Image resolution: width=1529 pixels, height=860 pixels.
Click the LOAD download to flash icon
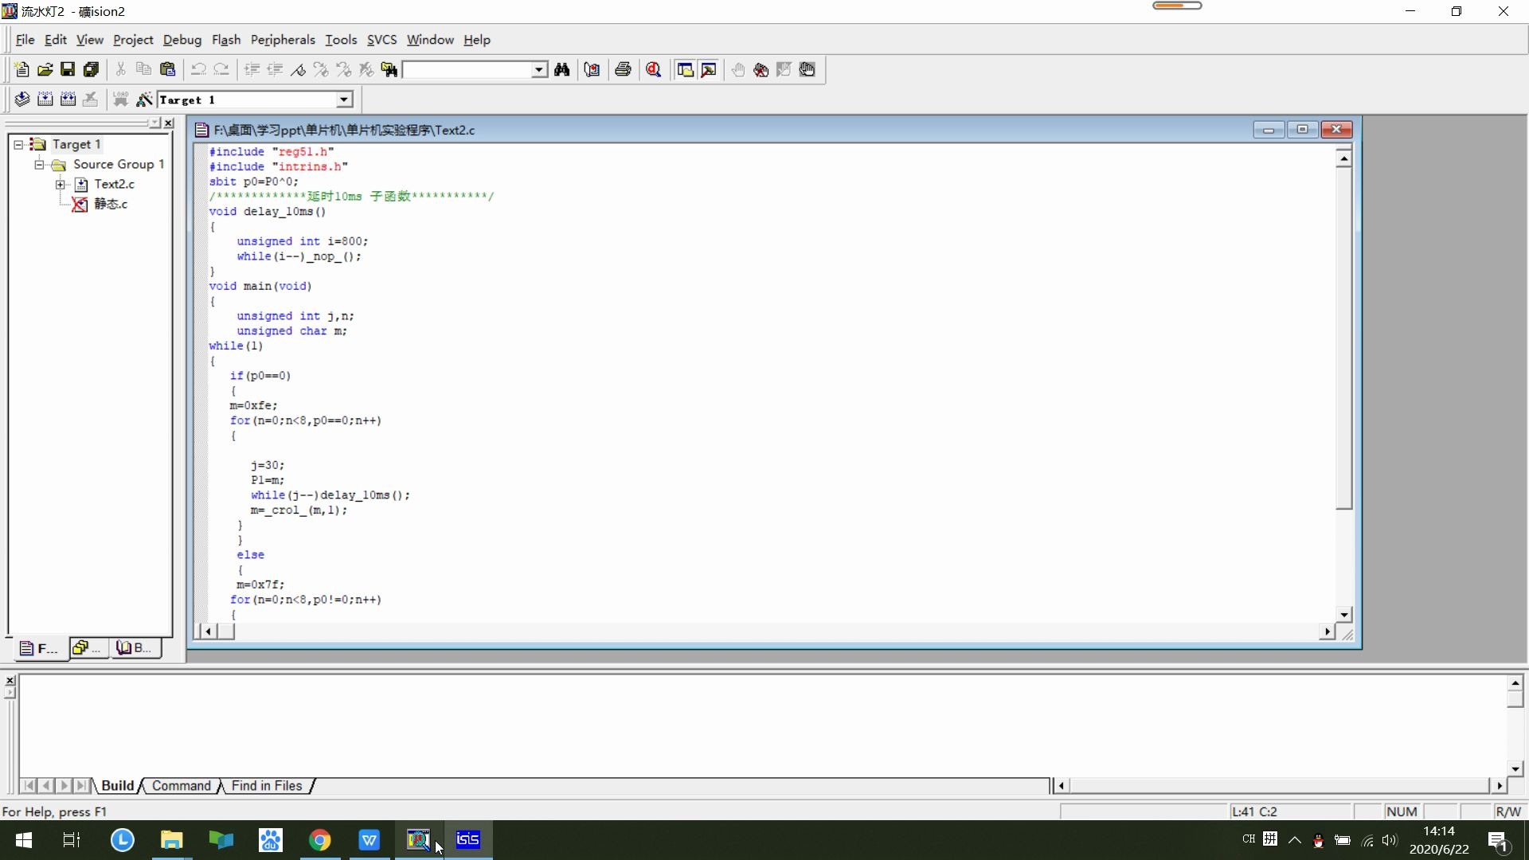point(120,100)
